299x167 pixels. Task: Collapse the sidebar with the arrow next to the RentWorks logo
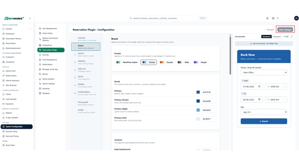point(30,18)
